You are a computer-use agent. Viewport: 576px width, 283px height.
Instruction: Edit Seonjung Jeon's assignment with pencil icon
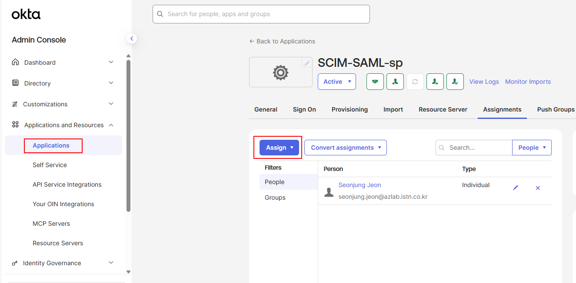(x=516, y=188)
